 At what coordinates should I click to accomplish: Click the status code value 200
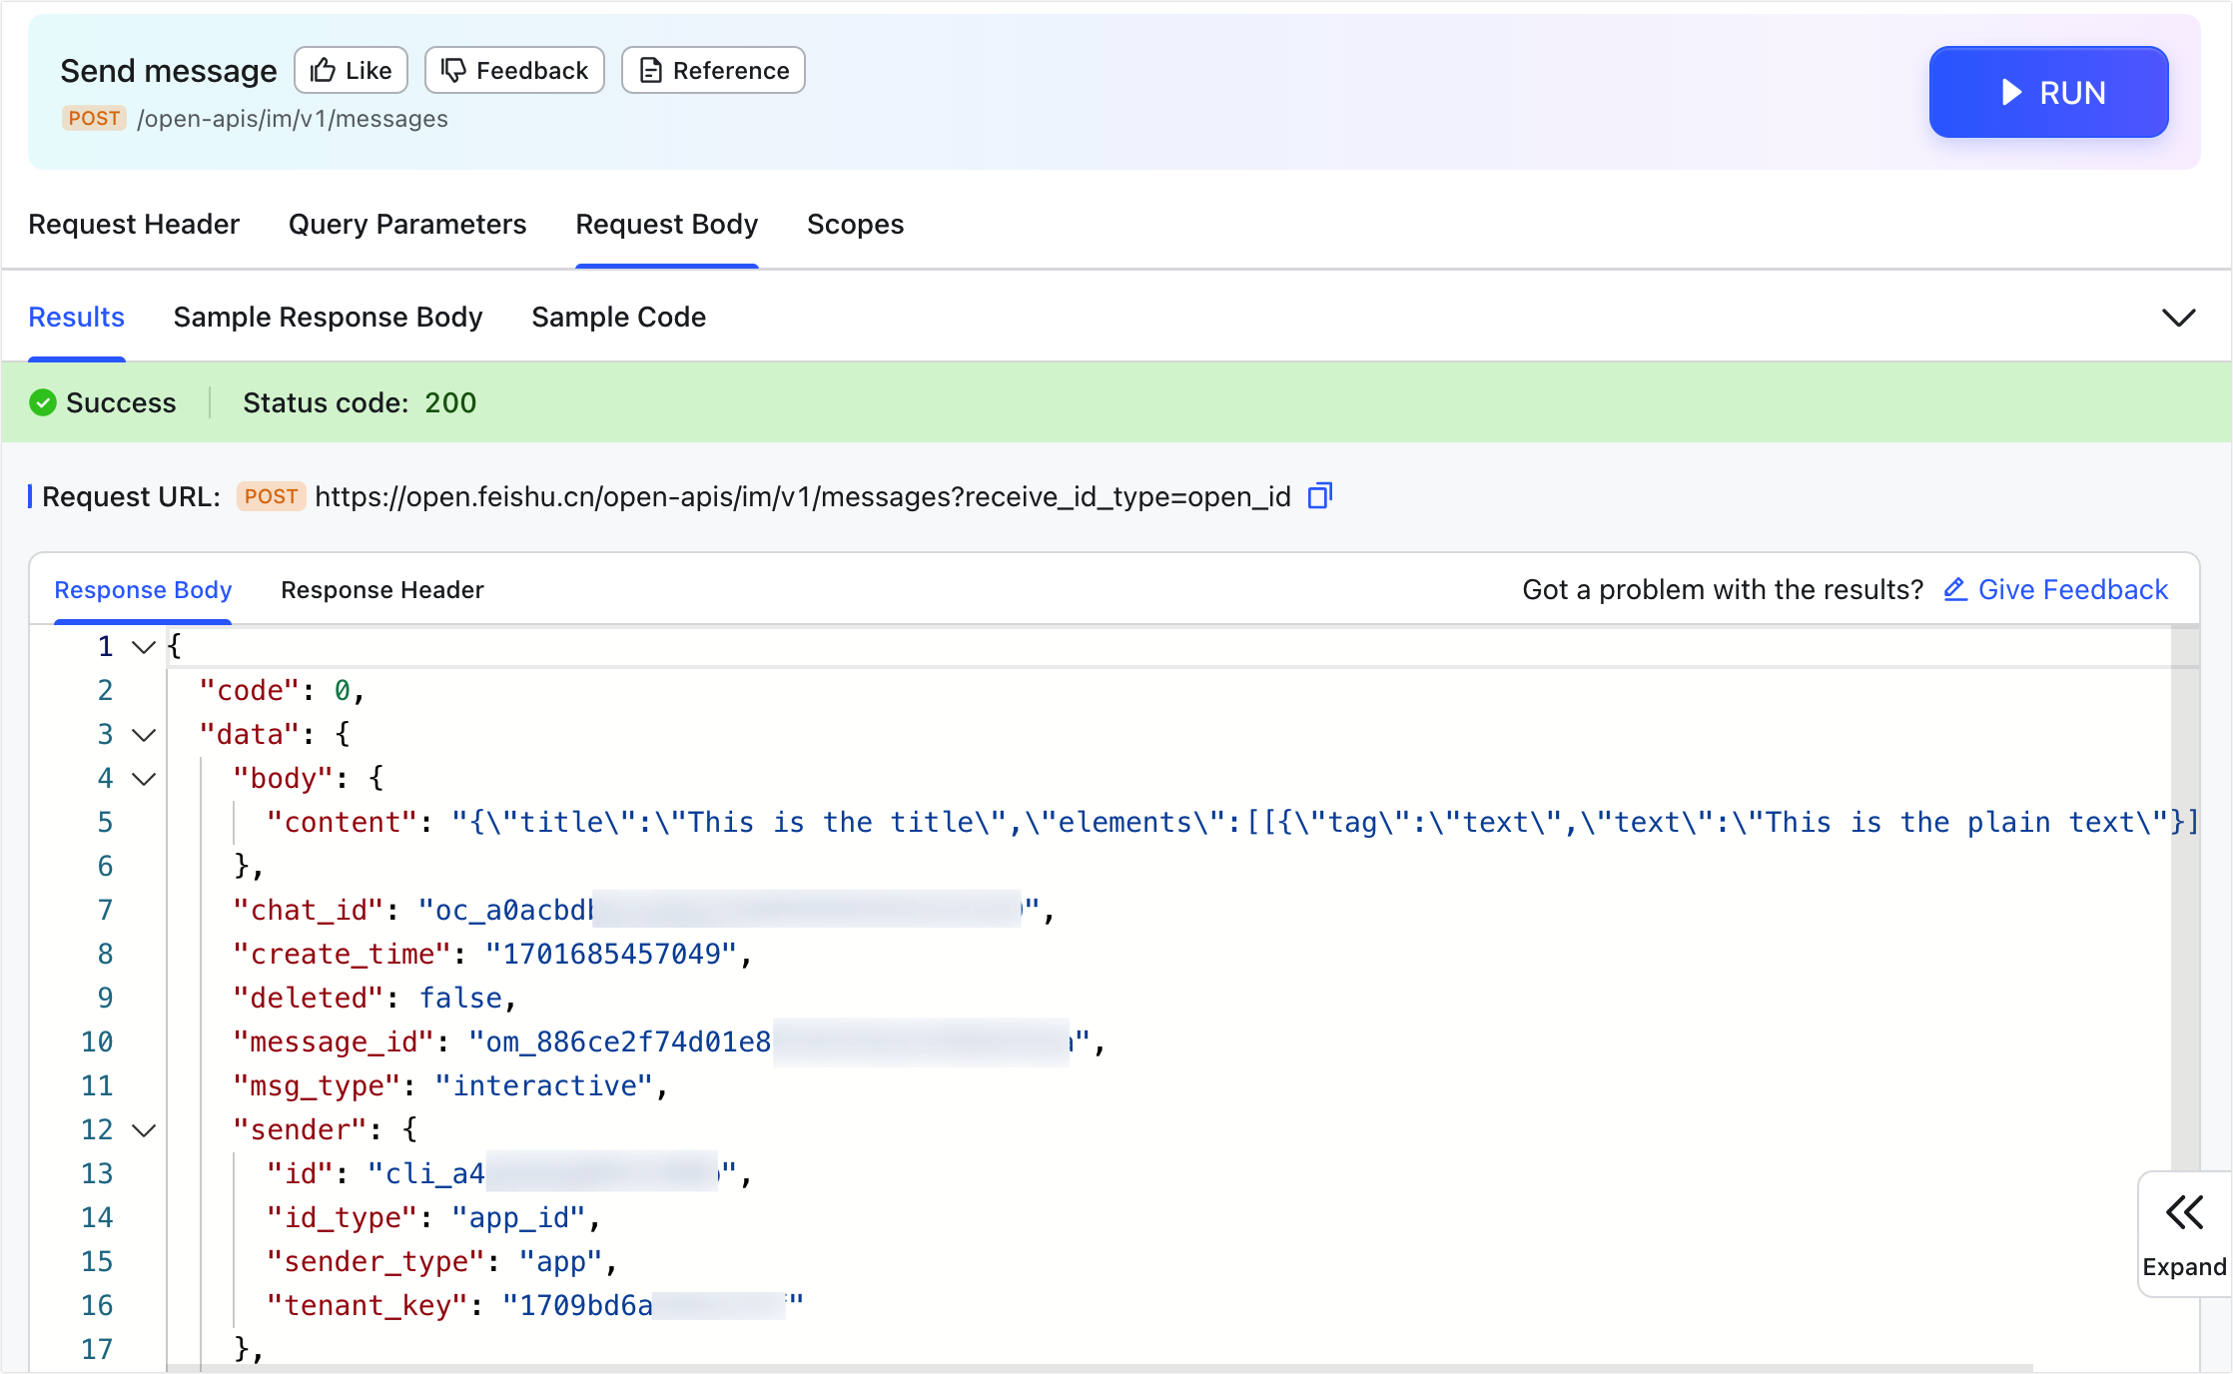pyautogui.click(x=450, y=402)
